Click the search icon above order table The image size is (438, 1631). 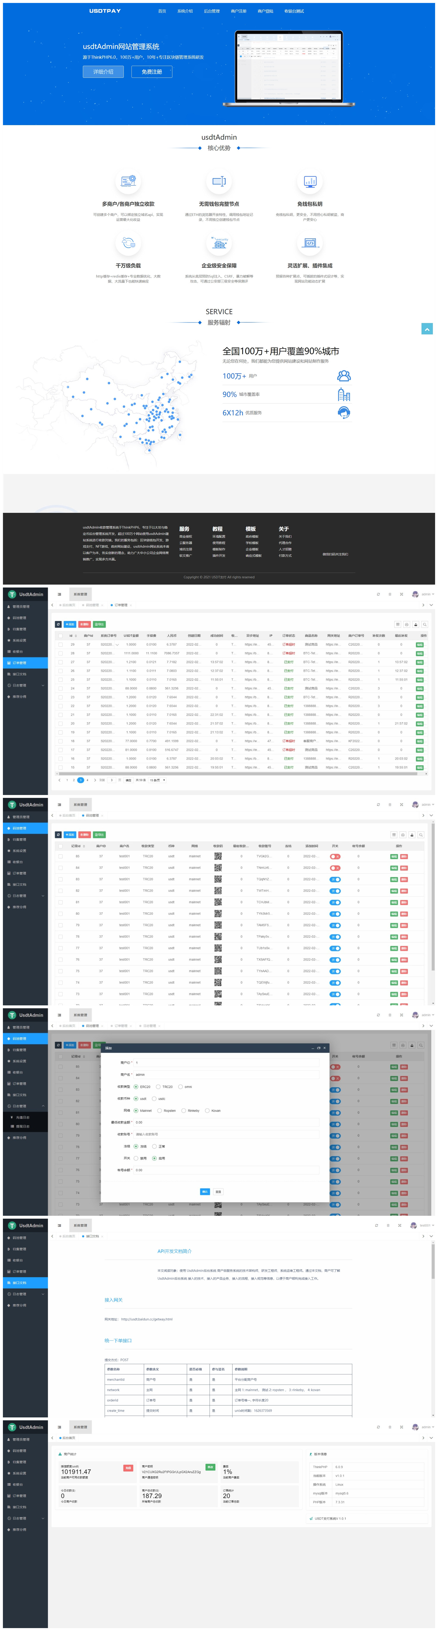coord(424,624)
